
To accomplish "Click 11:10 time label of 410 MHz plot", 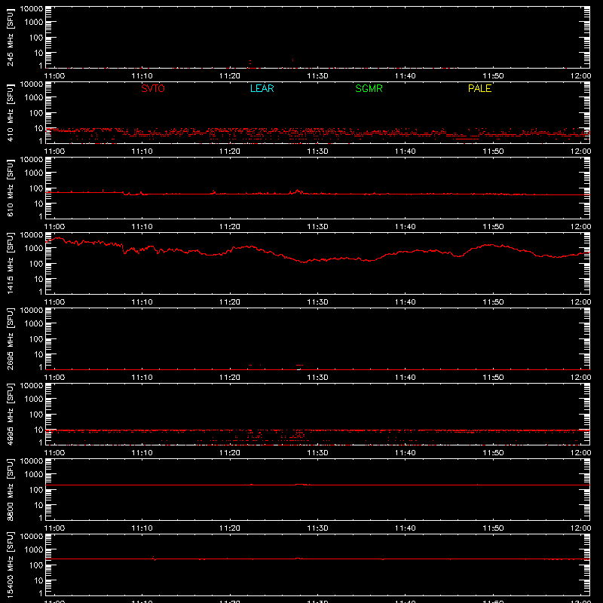I will pos(142,152).
